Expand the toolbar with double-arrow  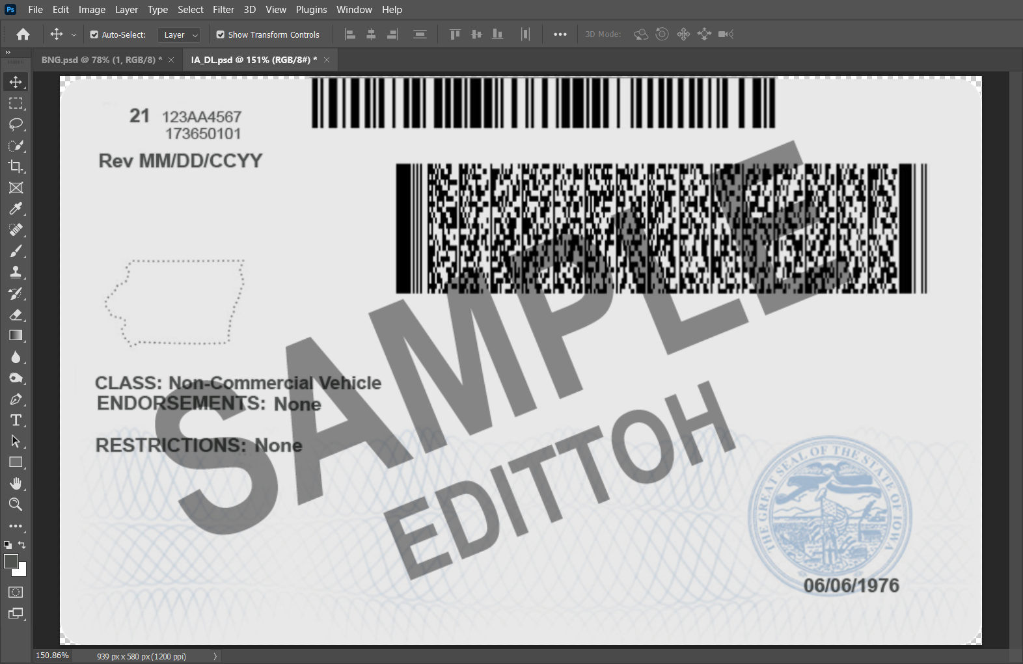(8, 53)
